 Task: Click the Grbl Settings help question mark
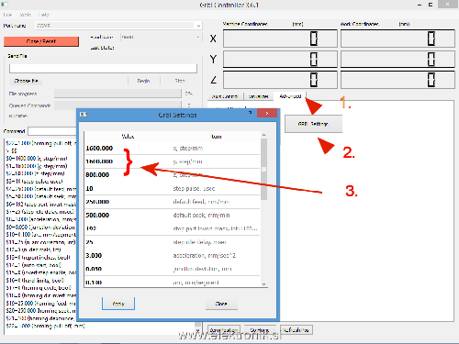[x=250, y=113]
